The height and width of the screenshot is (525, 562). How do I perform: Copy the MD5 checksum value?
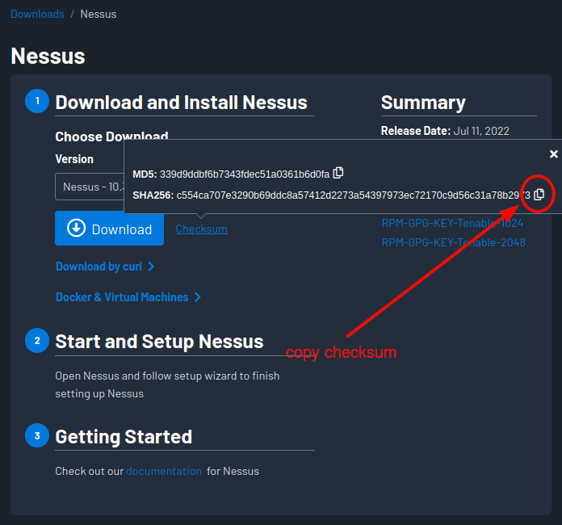pos(339,172)
